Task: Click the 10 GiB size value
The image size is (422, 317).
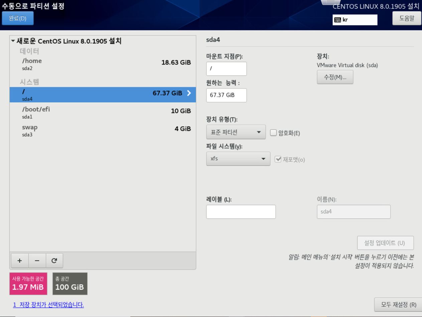Action: coord(181,111)
